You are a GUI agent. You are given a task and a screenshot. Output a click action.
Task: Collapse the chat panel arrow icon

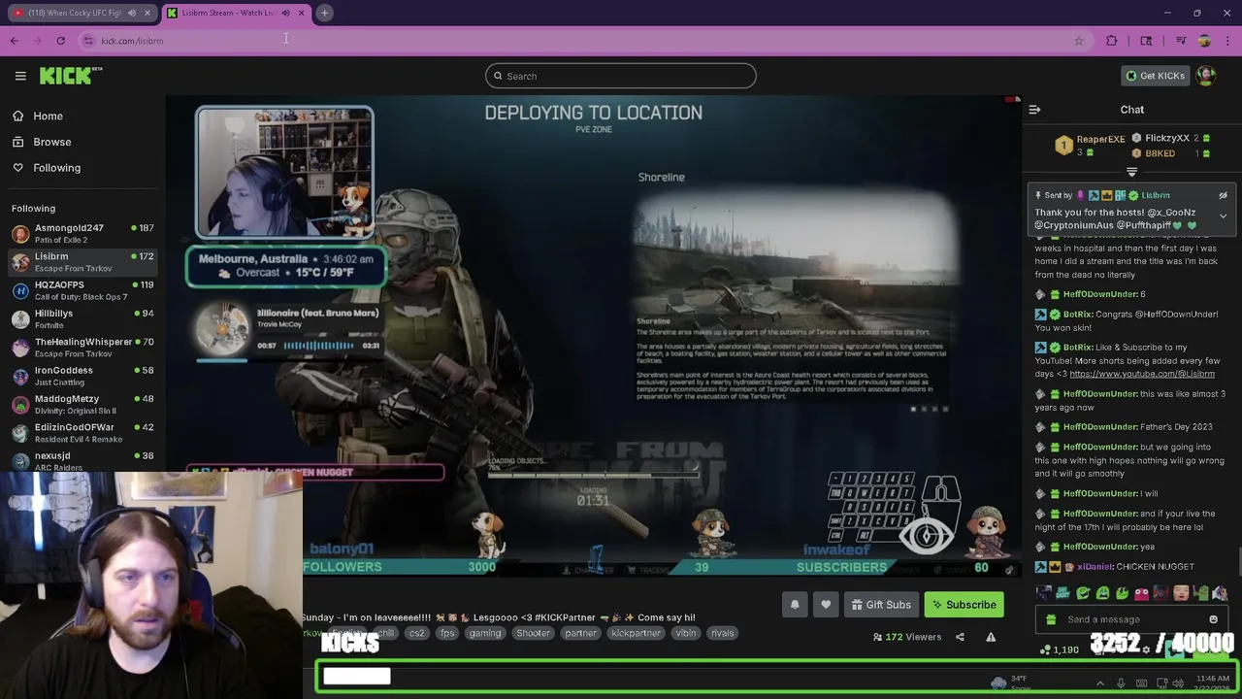pos(1034,110)
